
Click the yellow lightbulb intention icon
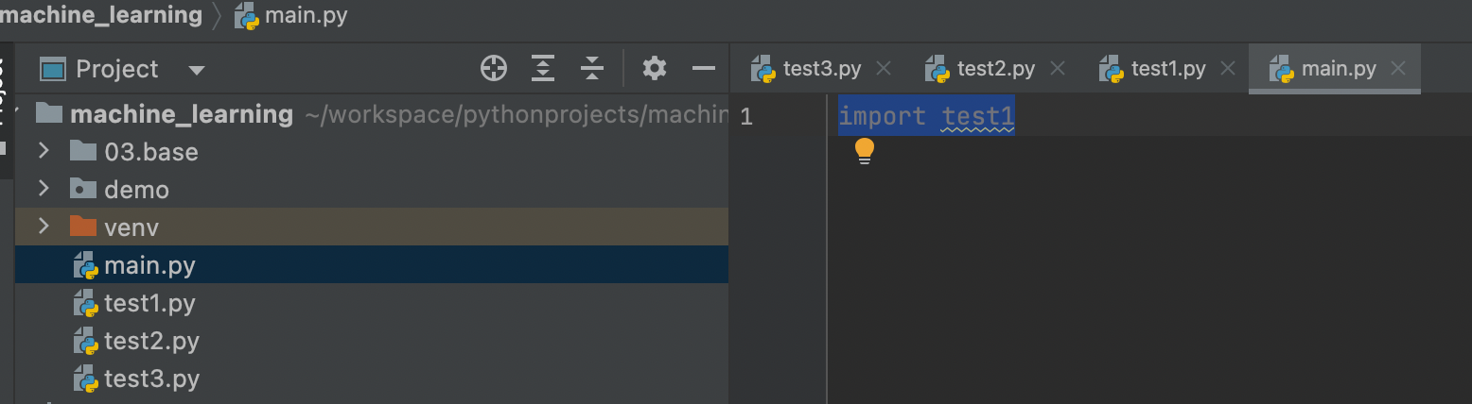click(x=865, y=151)
